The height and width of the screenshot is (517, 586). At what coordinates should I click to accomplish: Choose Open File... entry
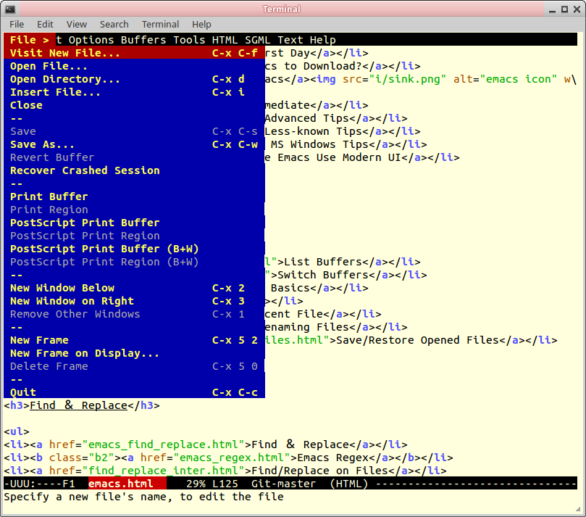pyautogui.click(x=134, y=66)
